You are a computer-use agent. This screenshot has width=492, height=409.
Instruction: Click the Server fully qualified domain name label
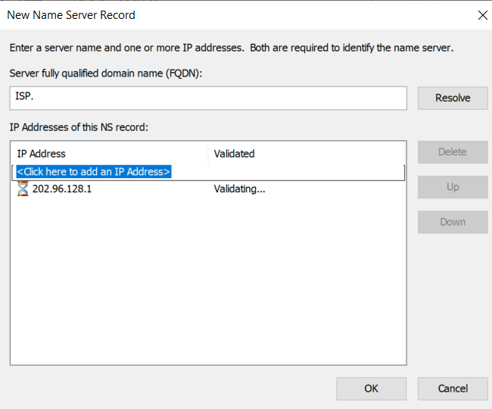point(106,73)
